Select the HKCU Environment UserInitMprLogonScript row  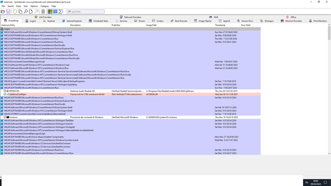(130, 62)
